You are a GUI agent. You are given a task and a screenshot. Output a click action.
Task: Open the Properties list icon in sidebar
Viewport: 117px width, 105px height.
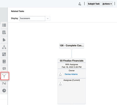pos(4,25)
